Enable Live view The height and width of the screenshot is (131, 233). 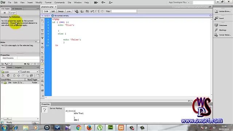(x=69, y=11)
